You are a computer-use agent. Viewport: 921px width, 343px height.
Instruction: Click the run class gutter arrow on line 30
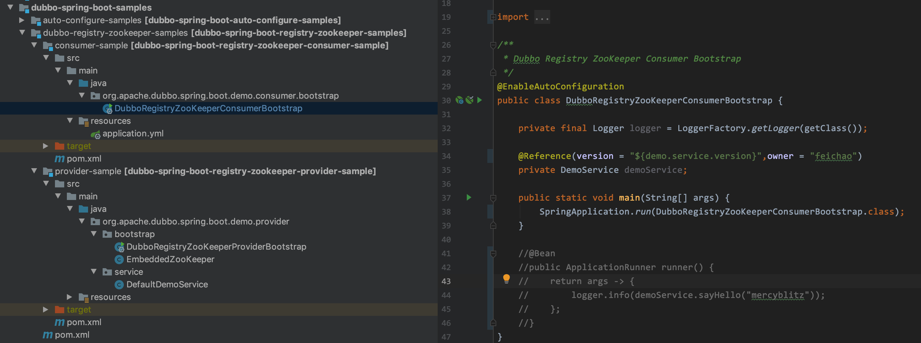(480, 100)
